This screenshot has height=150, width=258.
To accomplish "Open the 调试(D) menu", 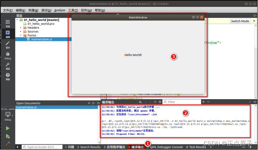I will tap(46, 10).
